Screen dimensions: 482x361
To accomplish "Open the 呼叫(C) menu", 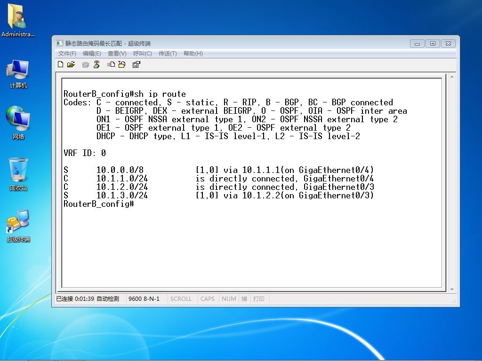I will 142,54.
